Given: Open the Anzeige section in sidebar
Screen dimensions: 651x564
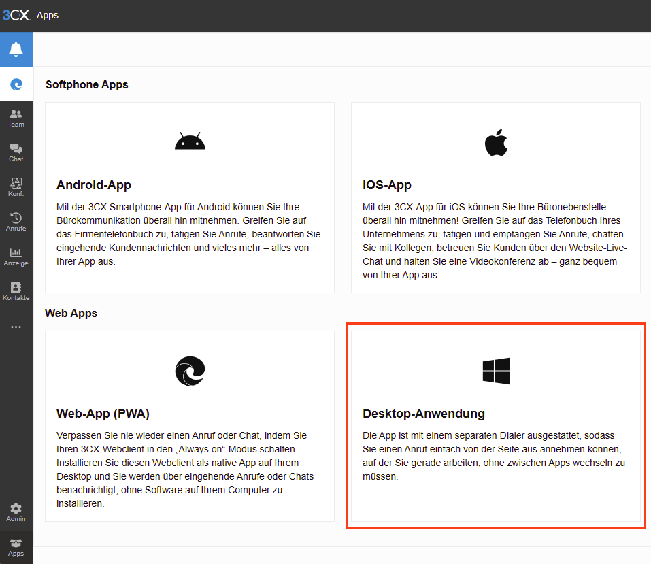Looking at the screenshot, I should [x=16, y=256].
